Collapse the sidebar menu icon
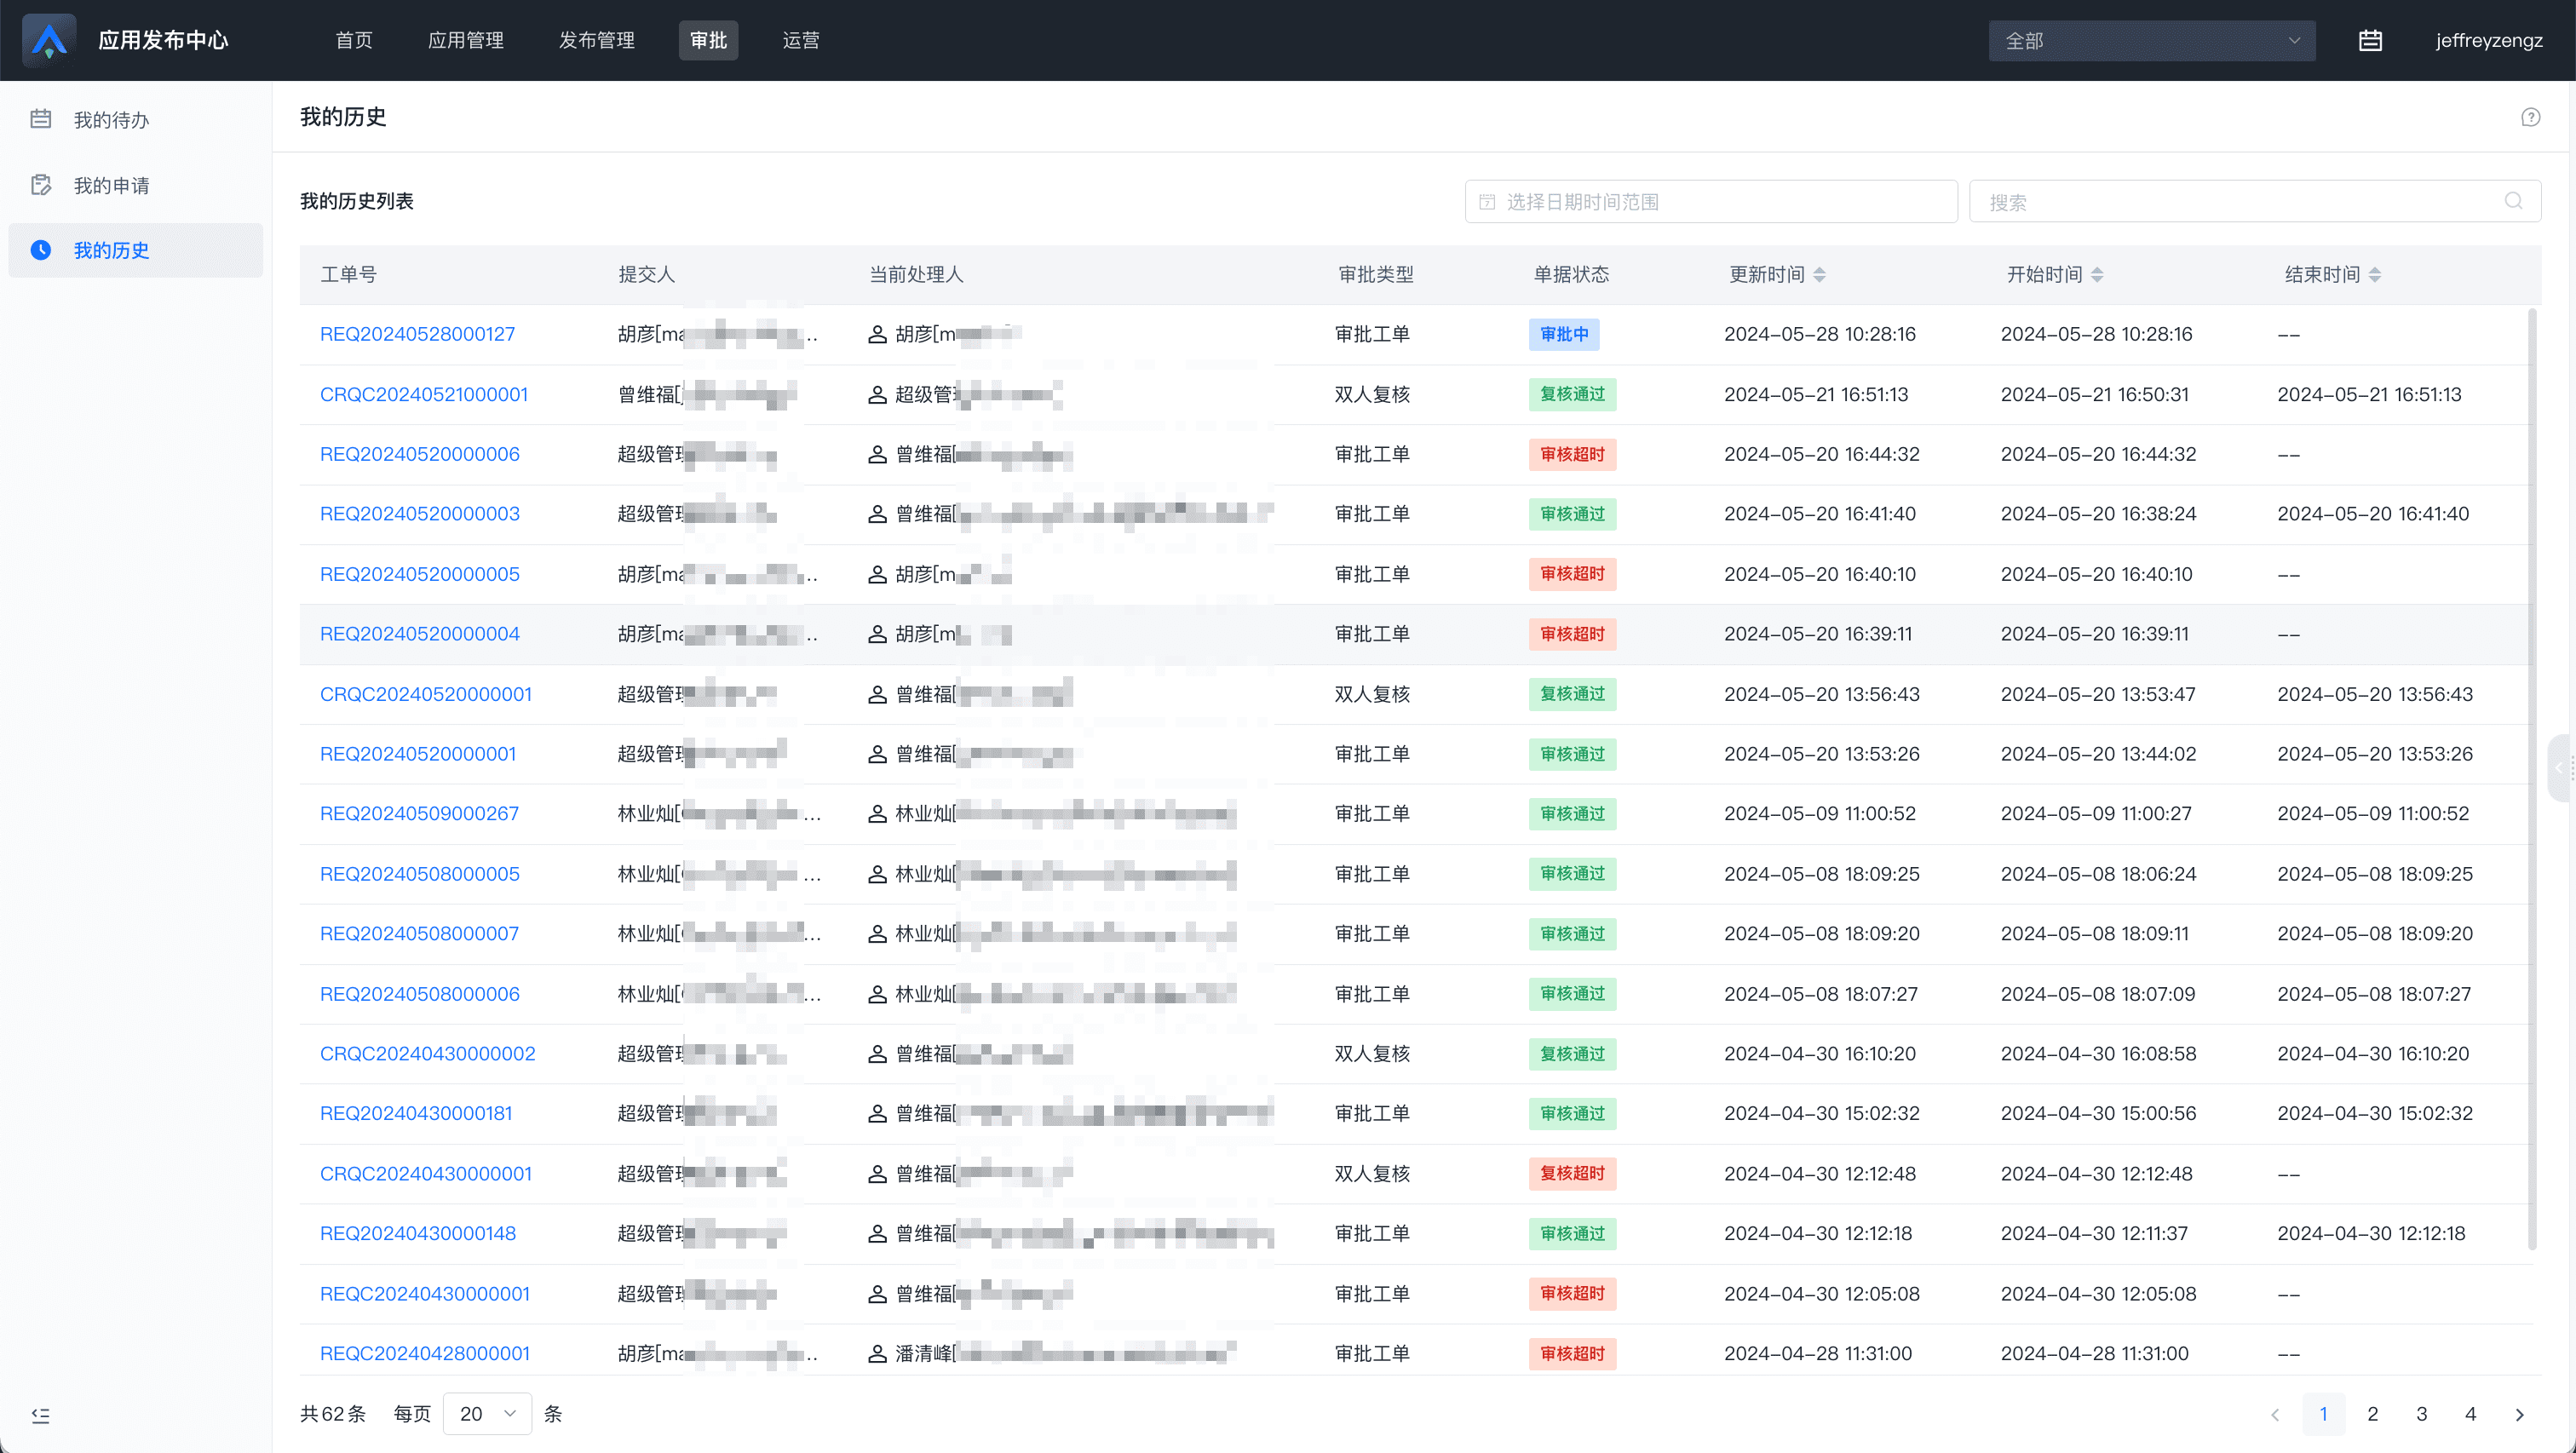The height and width of the screenshot is (1453, 2576). point(40,1415)
